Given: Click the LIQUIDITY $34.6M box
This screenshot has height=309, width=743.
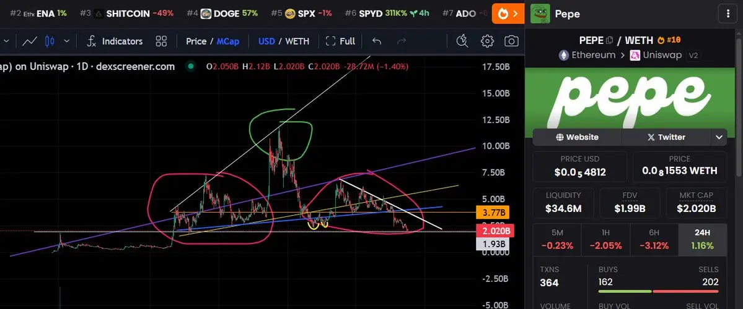Looking at the screenshot, I should click(563, 202).
